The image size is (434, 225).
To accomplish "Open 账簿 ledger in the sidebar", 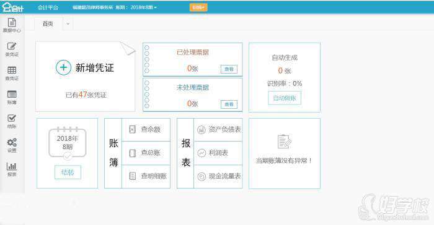I will click(12, 98).
